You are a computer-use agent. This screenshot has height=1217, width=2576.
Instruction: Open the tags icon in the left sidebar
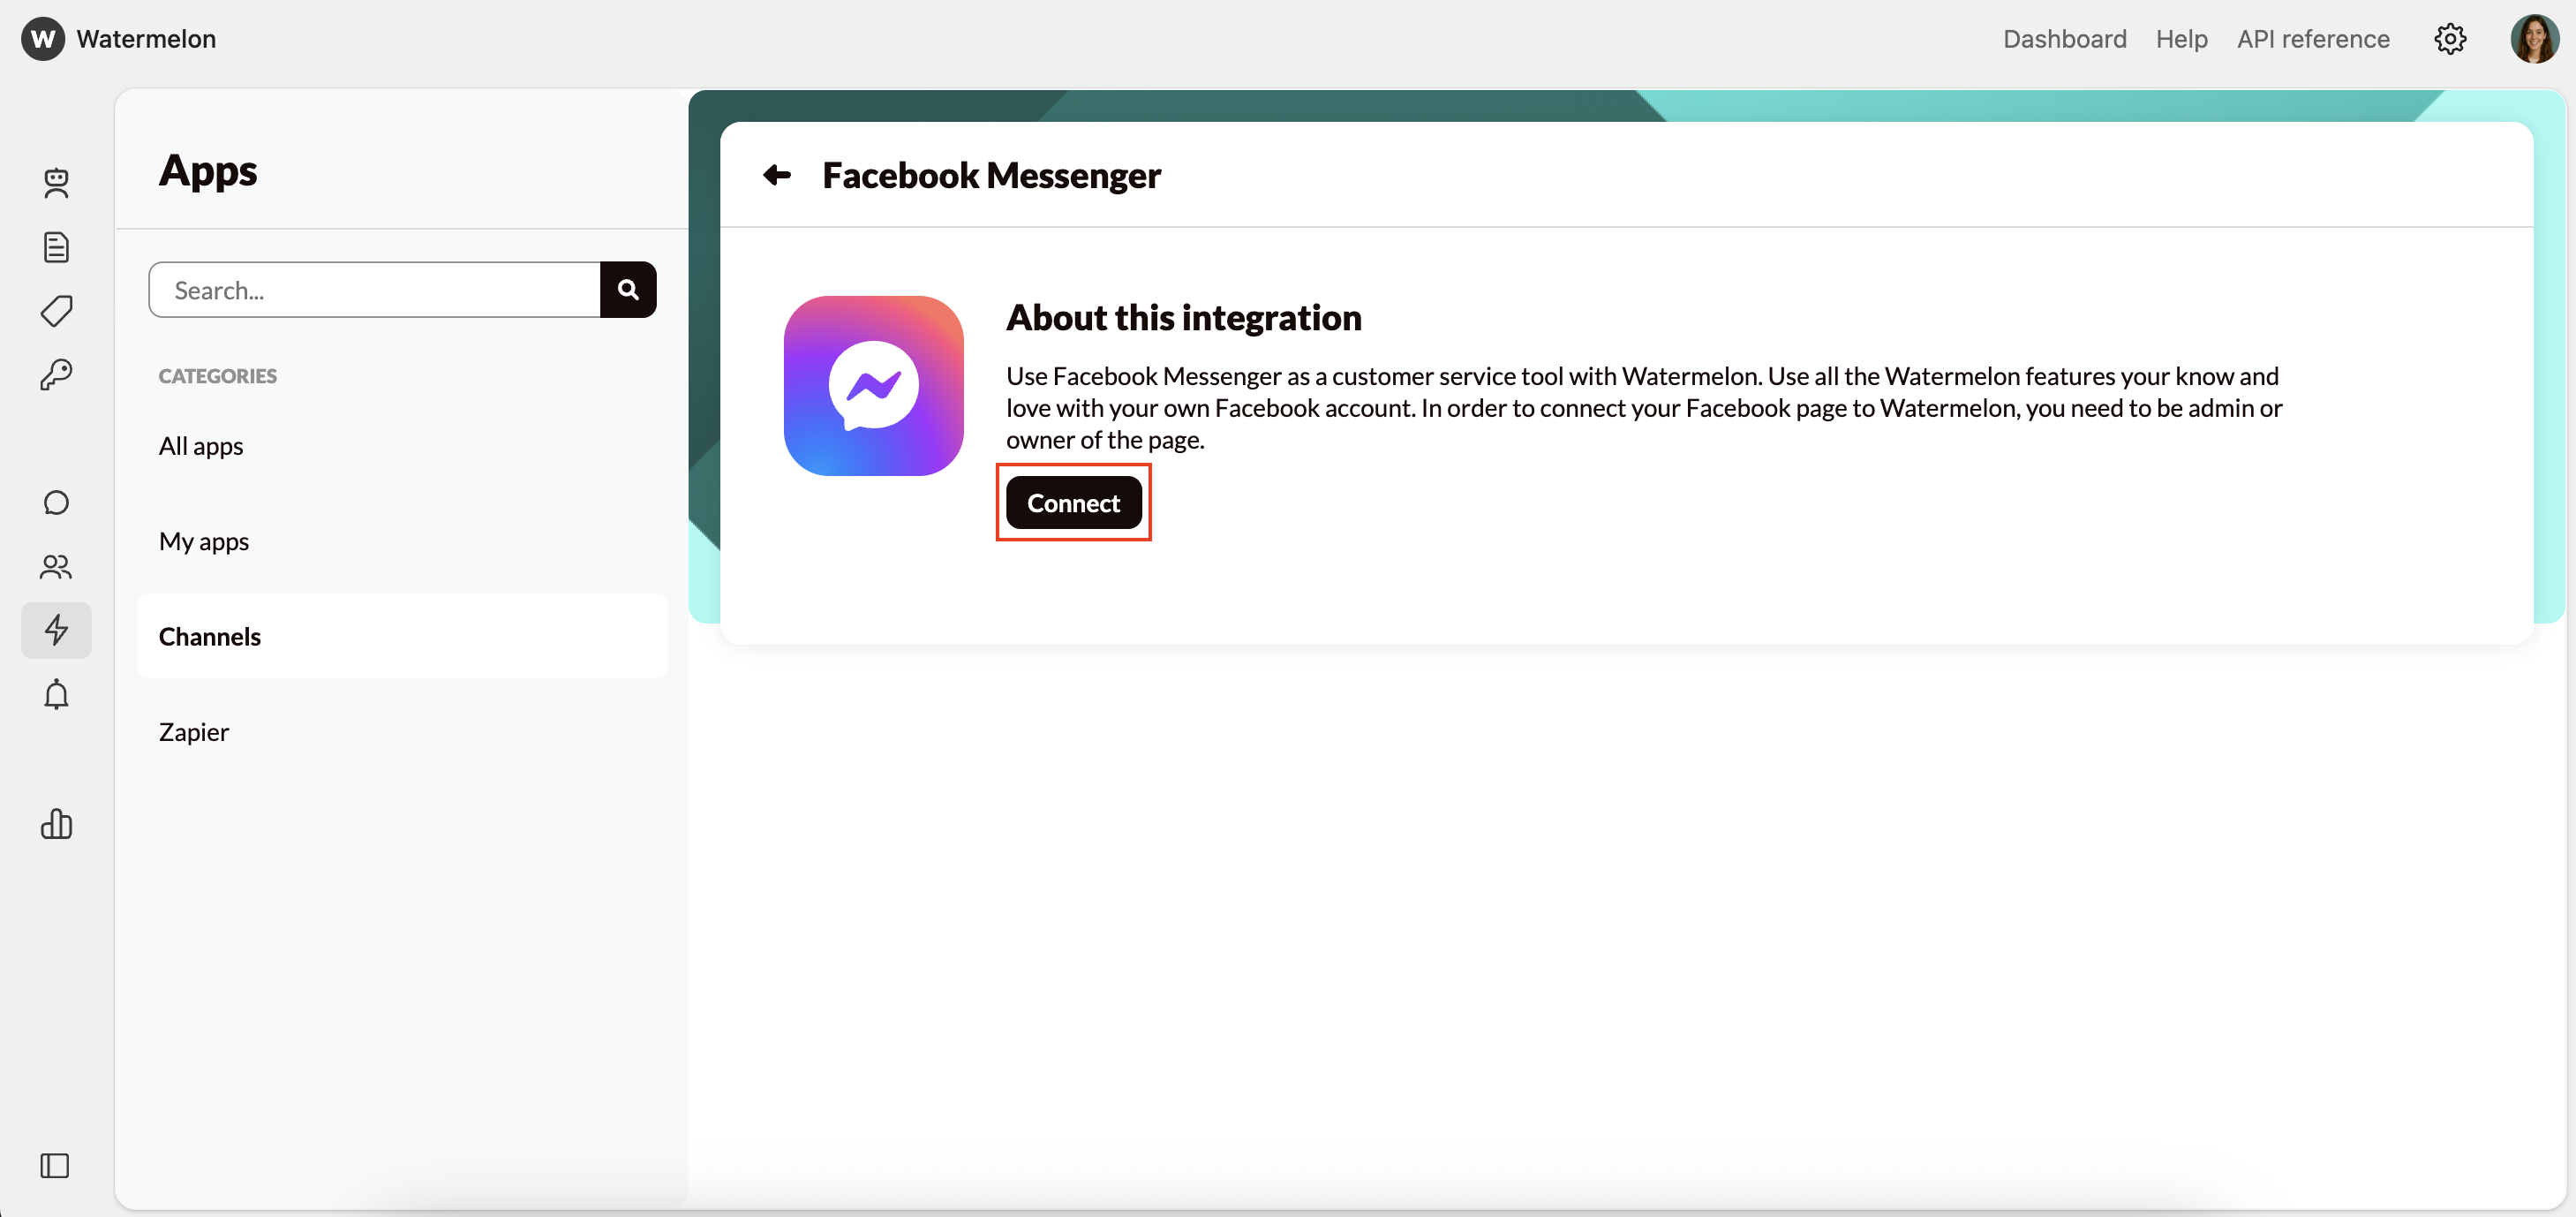[56, 311]
